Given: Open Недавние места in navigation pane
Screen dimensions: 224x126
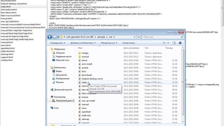Looking at the screenshot, I should [x=63, y=57].
